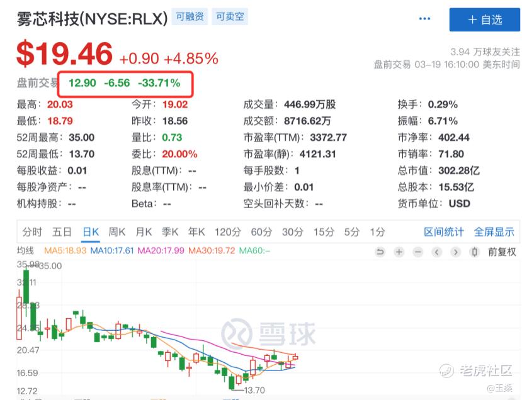
Task: Switch to the 5分 chart tab
Action: point(352,231)
